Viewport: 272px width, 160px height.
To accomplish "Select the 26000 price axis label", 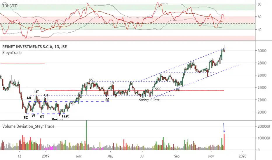I will (x=262, y=75).
